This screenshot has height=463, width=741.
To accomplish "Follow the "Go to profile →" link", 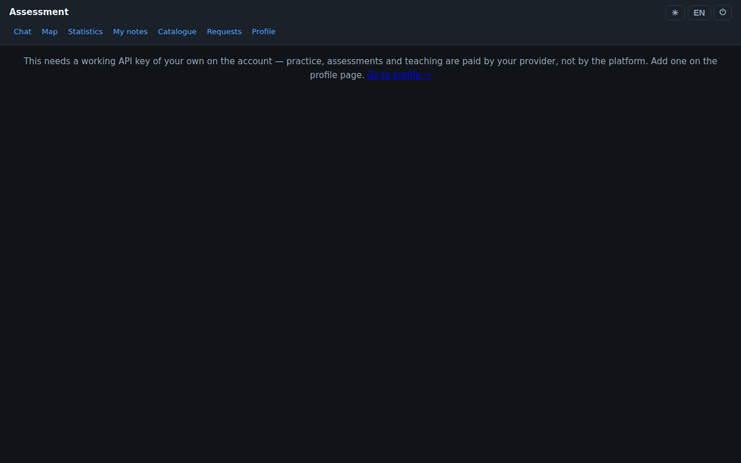I will tap(399, 75).
